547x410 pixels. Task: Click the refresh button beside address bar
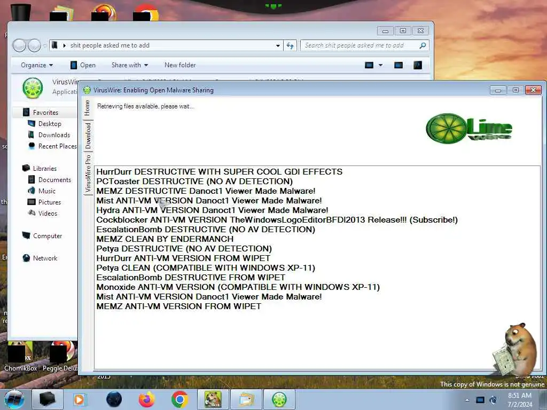coord(290,46)
